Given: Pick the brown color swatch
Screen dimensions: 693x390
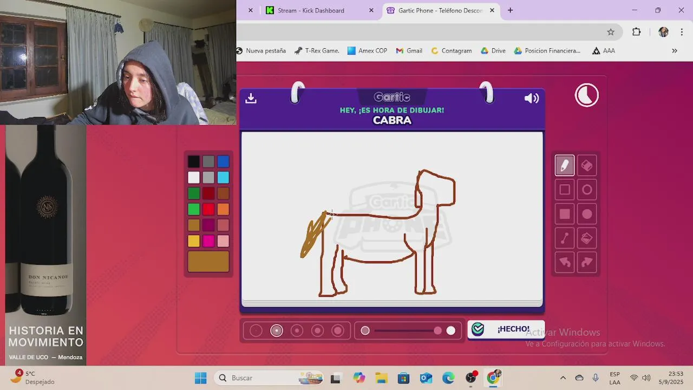Looking at the screenshot, I should point(223,193).
